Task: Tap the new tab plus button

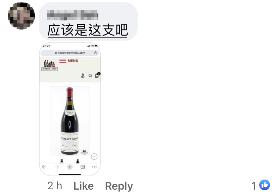Action: pyautogui.click(x=70, y=167)
